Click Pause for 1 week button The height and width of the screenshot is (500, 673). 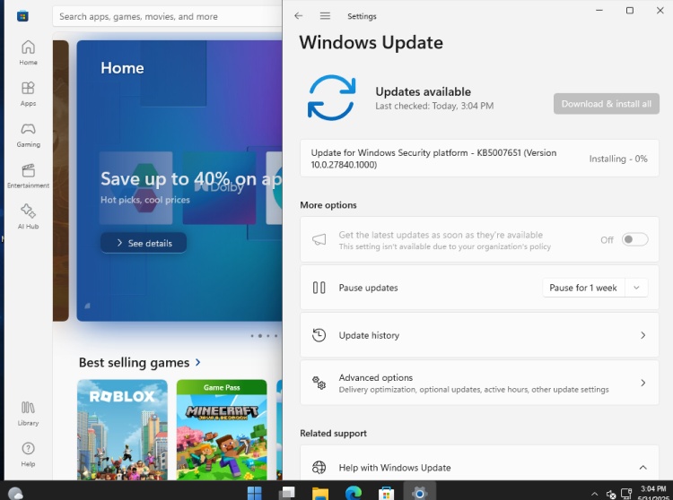[584, 288]
